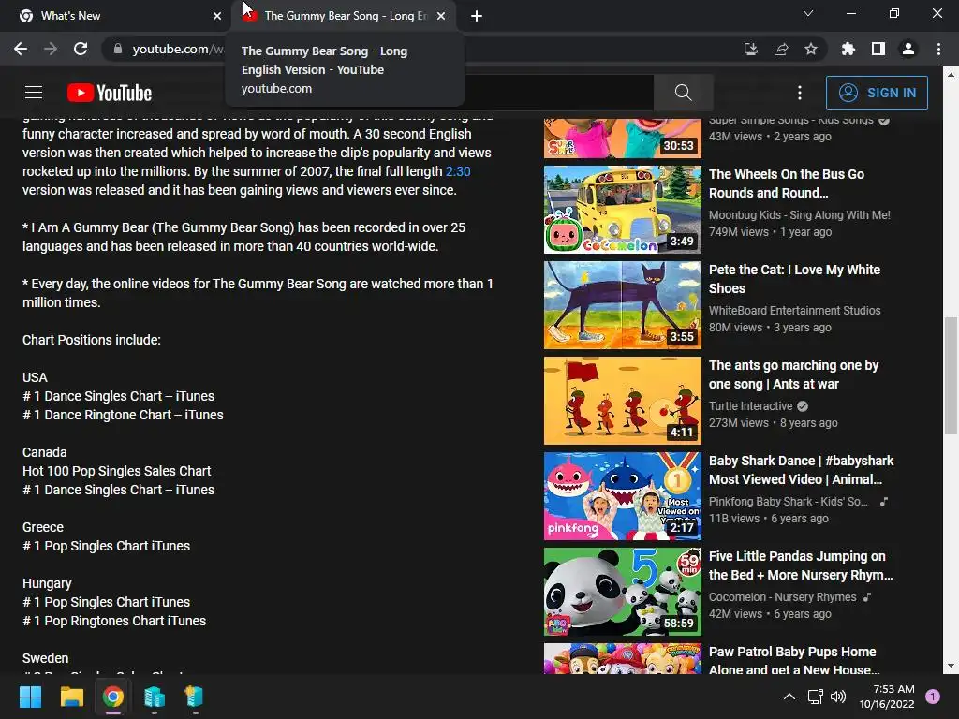
Task: Open Pete the Cat video thumbnail
Action: point(623,305)
